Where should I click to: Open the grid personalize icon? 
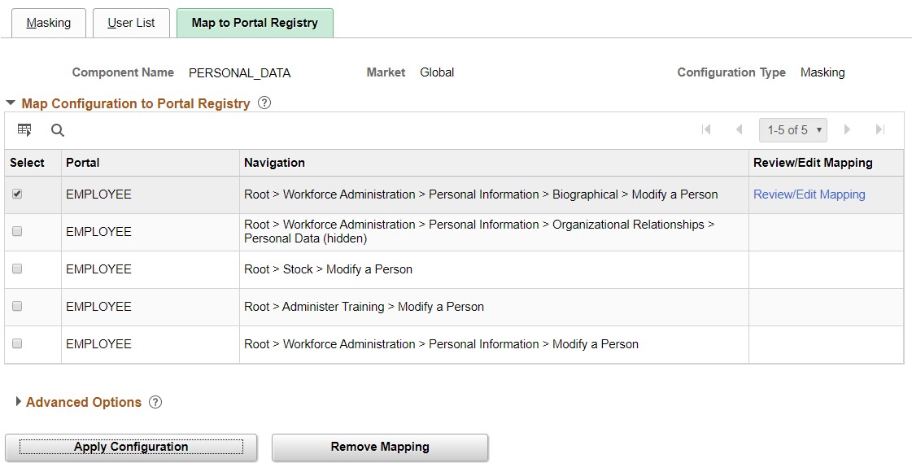[x=24, y=129]
